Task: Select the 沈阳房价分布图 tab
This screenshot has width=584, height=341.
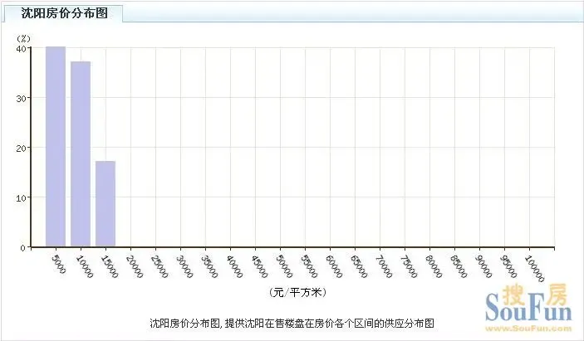Action: pyautogui.click(x=64, y=13)
